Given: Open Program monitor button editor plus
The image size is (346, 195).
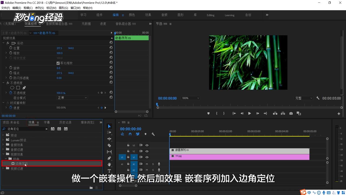Looking at the screenshot, I should click(339, 114).
